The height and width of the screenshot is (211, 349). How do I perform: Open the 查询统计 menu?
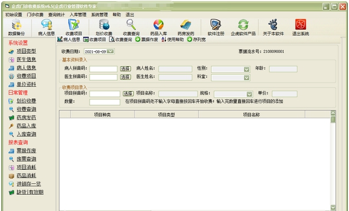click(x=57, y=14)
